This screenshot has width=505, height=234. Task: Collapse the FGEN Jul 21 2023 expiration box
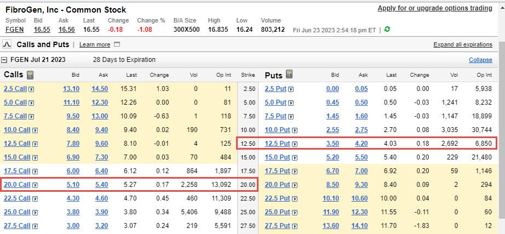[x=4, y=60]
